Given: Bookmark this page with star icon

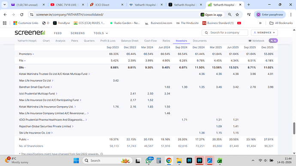Looking at the screenshot, I should [237, 15].
